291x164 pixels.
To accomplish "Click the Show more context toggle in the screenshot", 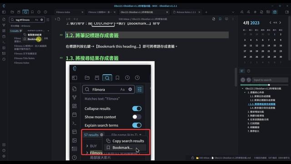I will [137, 117].
